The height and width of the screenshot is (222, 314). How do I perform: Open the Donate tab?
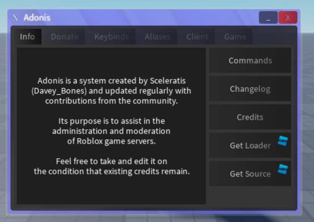(x=64, y=37)
